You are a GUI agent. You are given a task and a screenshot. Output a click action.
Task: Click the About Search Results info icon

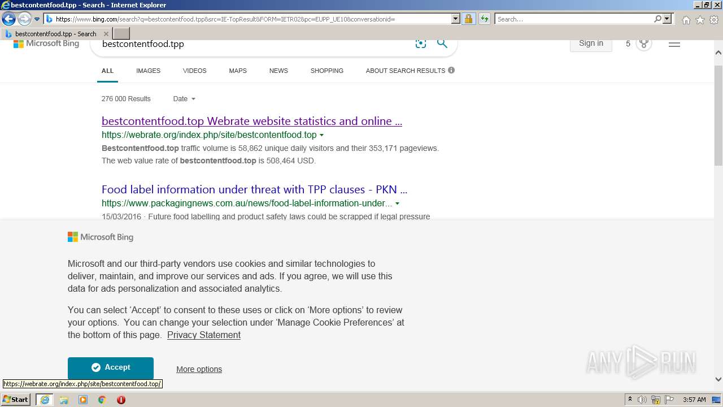[x=451, y=70]
